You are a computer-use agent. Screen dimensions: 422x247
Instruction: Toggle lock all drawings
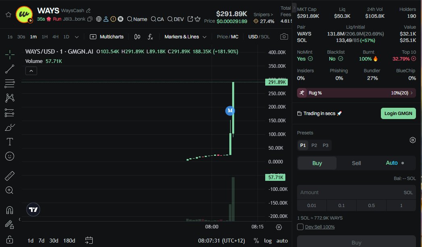point(10,239)
